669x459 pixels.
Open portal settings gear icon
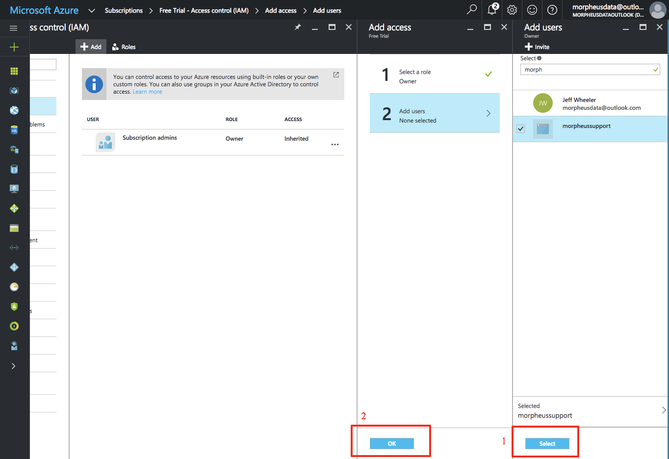point(512,10)
